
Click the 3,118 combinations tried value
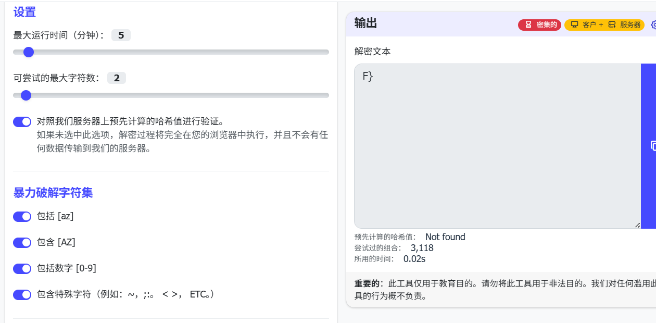pos(422,248)
